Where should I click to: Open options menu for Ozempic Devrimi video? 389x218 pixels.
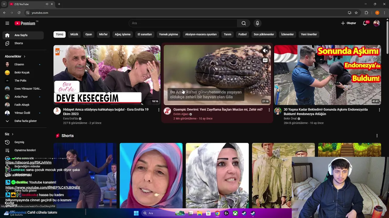(x=269, y=110)
